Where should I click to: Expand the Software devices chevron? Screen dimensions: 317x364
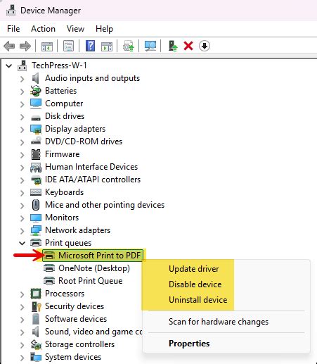[22, 320]
